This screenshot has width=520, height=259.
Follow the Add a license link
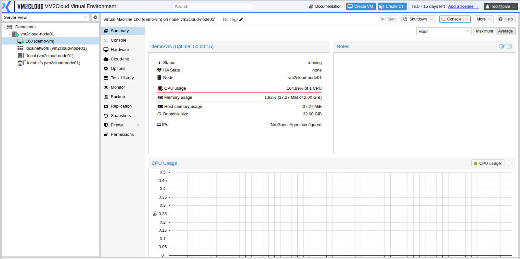(x=463, y=6)
